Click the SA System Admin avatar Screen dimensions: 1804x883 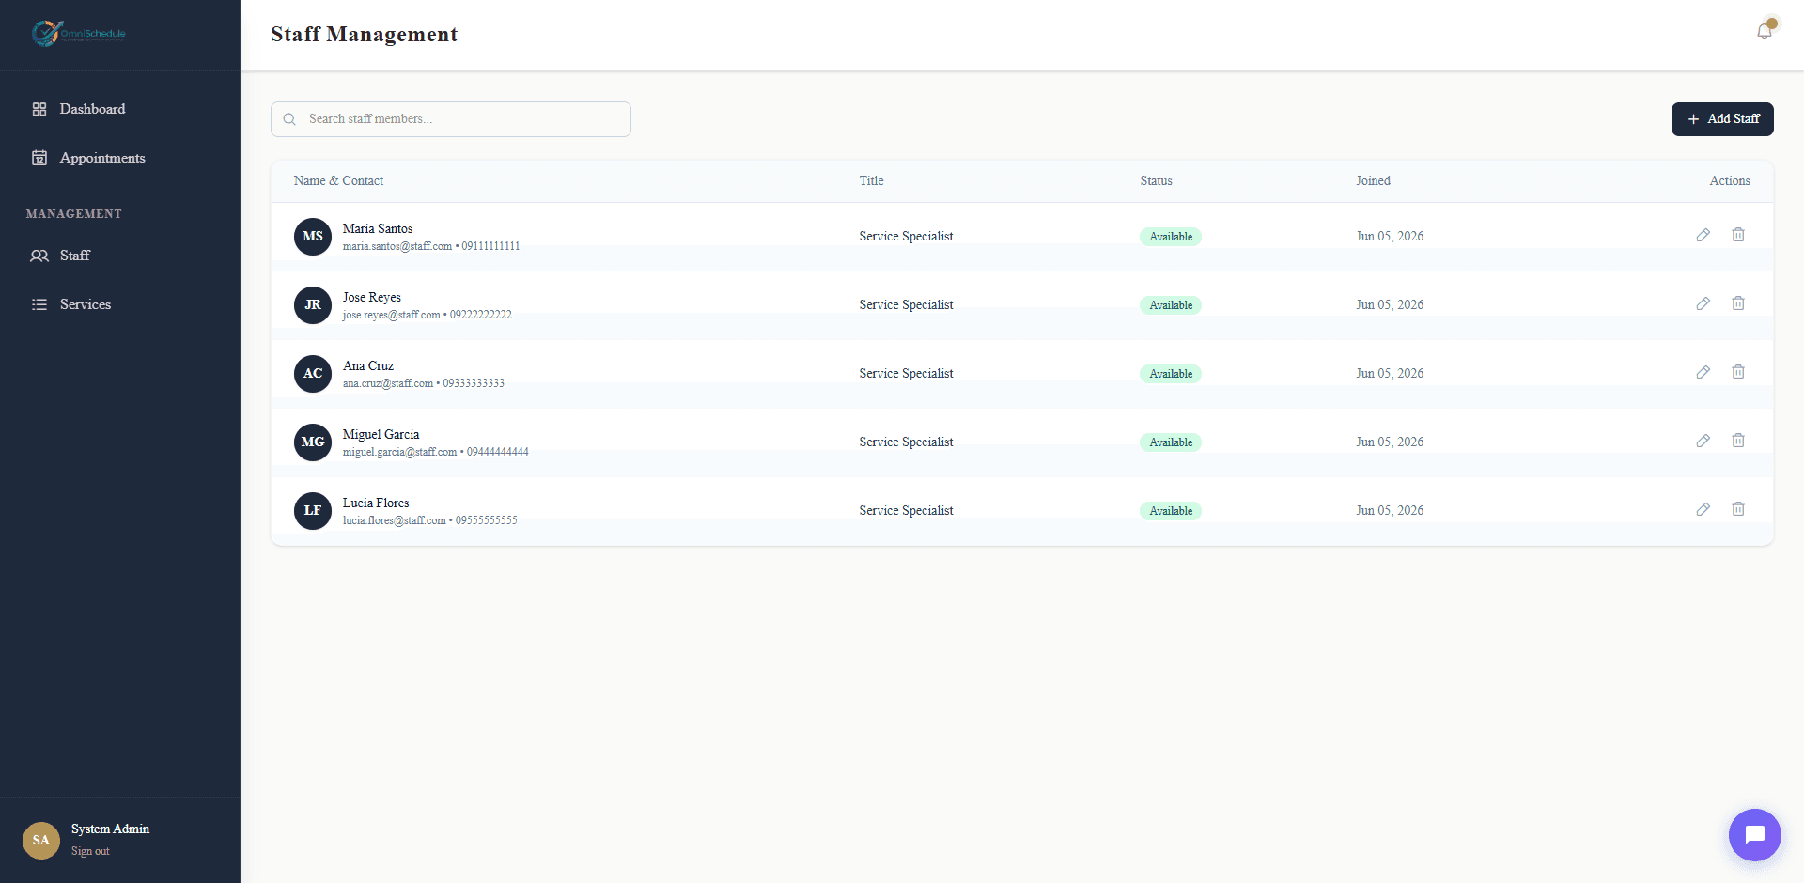click(x=41, y=840)
